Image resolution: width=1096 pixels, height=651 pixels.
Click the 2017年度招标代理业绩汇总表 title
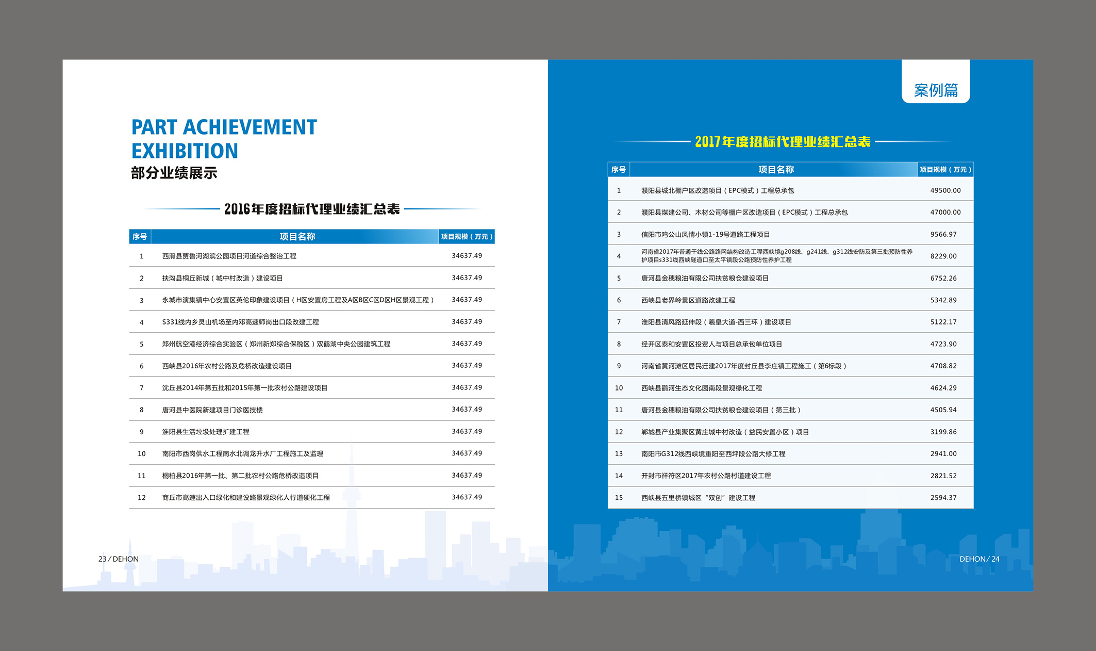782,142
